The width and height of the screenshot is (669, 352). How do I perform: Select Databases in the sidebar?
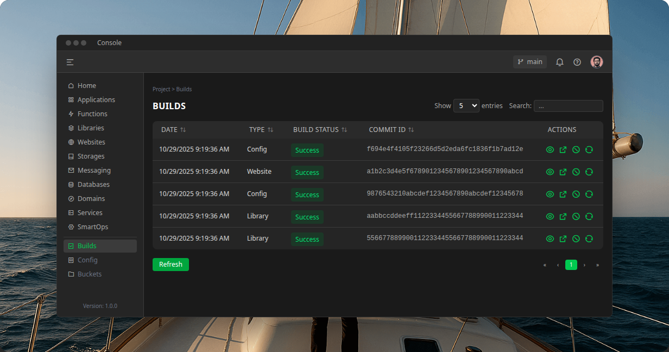(94, 184)
